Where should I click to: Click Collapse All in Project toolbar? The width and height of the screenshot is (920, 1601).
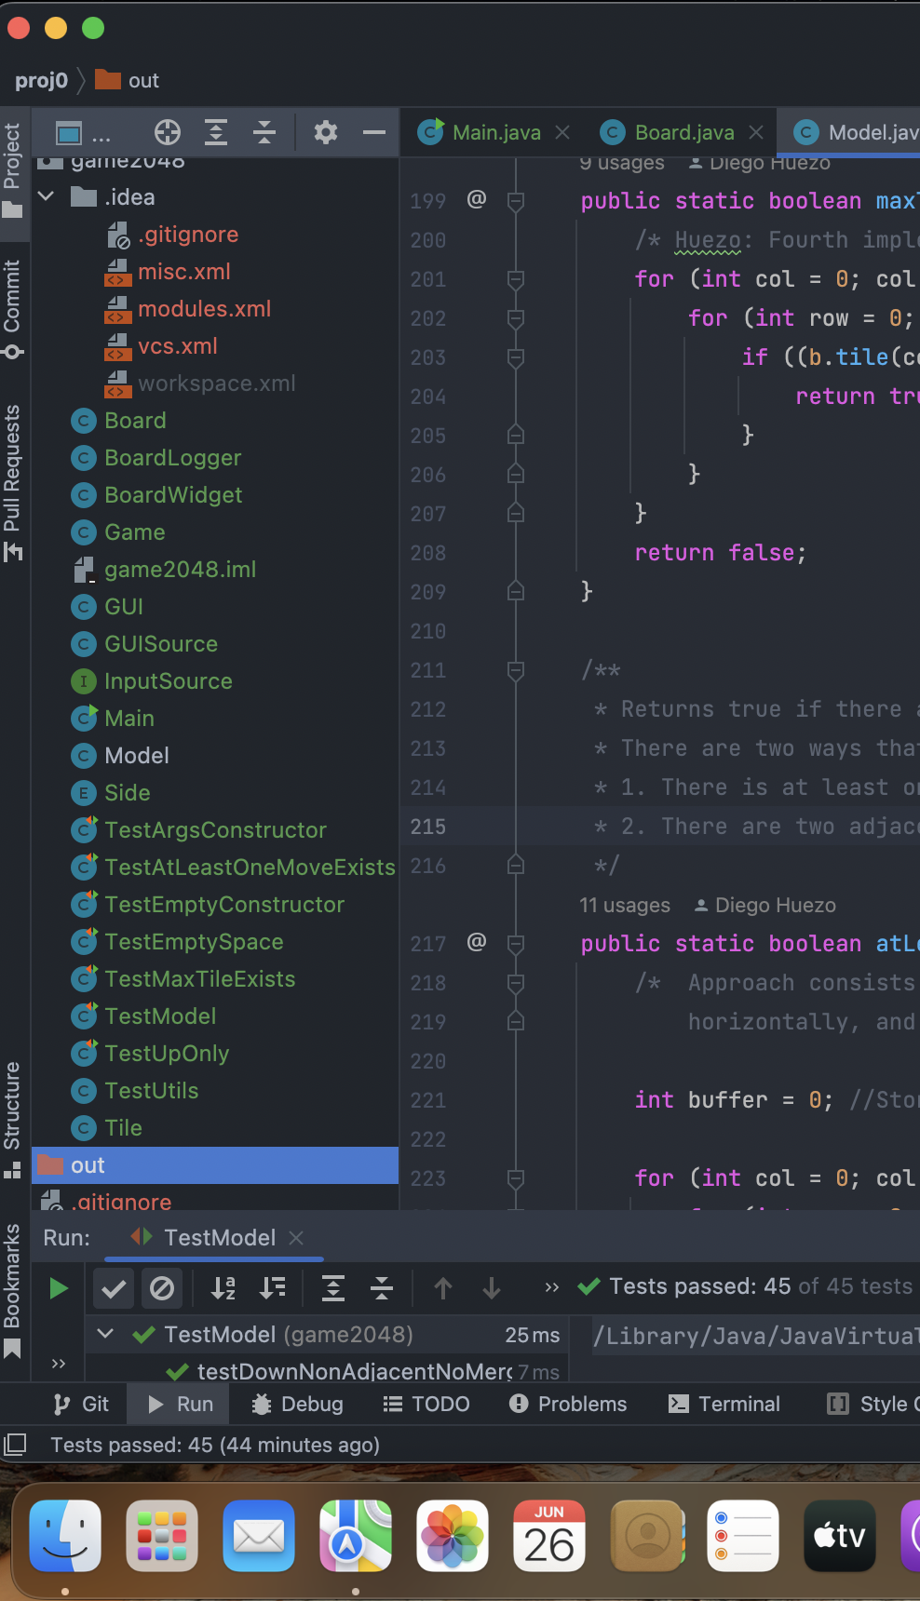click(264, 133)
